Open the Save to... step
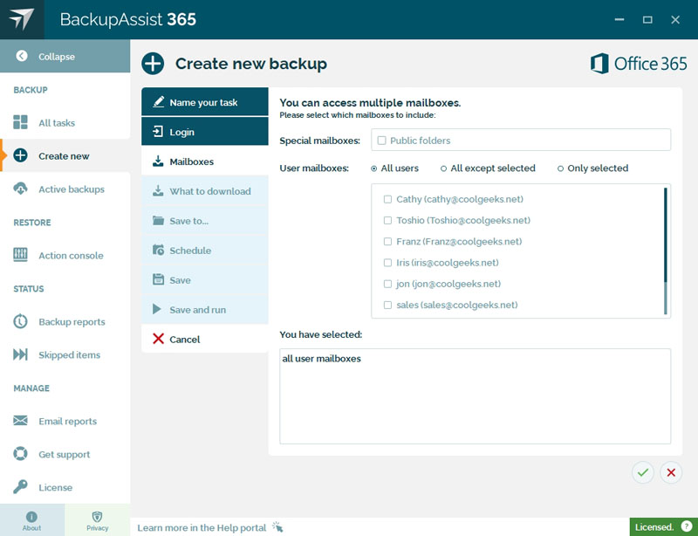The image size is (698, 536). coord(205,220)
